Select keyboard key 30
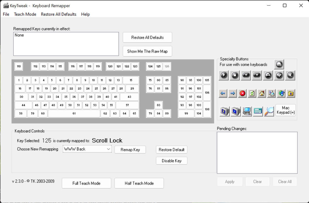This screenshot has height=203, width=309. coord(21,97)
